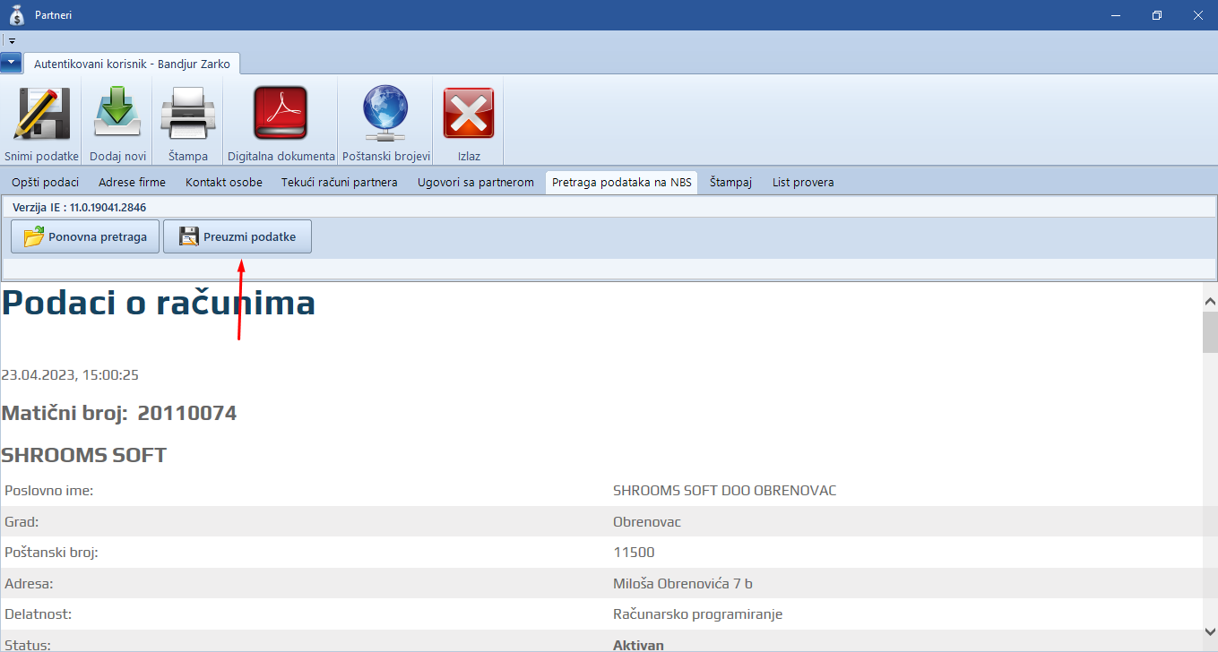This screenshot has width=1218, height=652.
Task: Click the Ponovna pretraga button
Action: 85,237
